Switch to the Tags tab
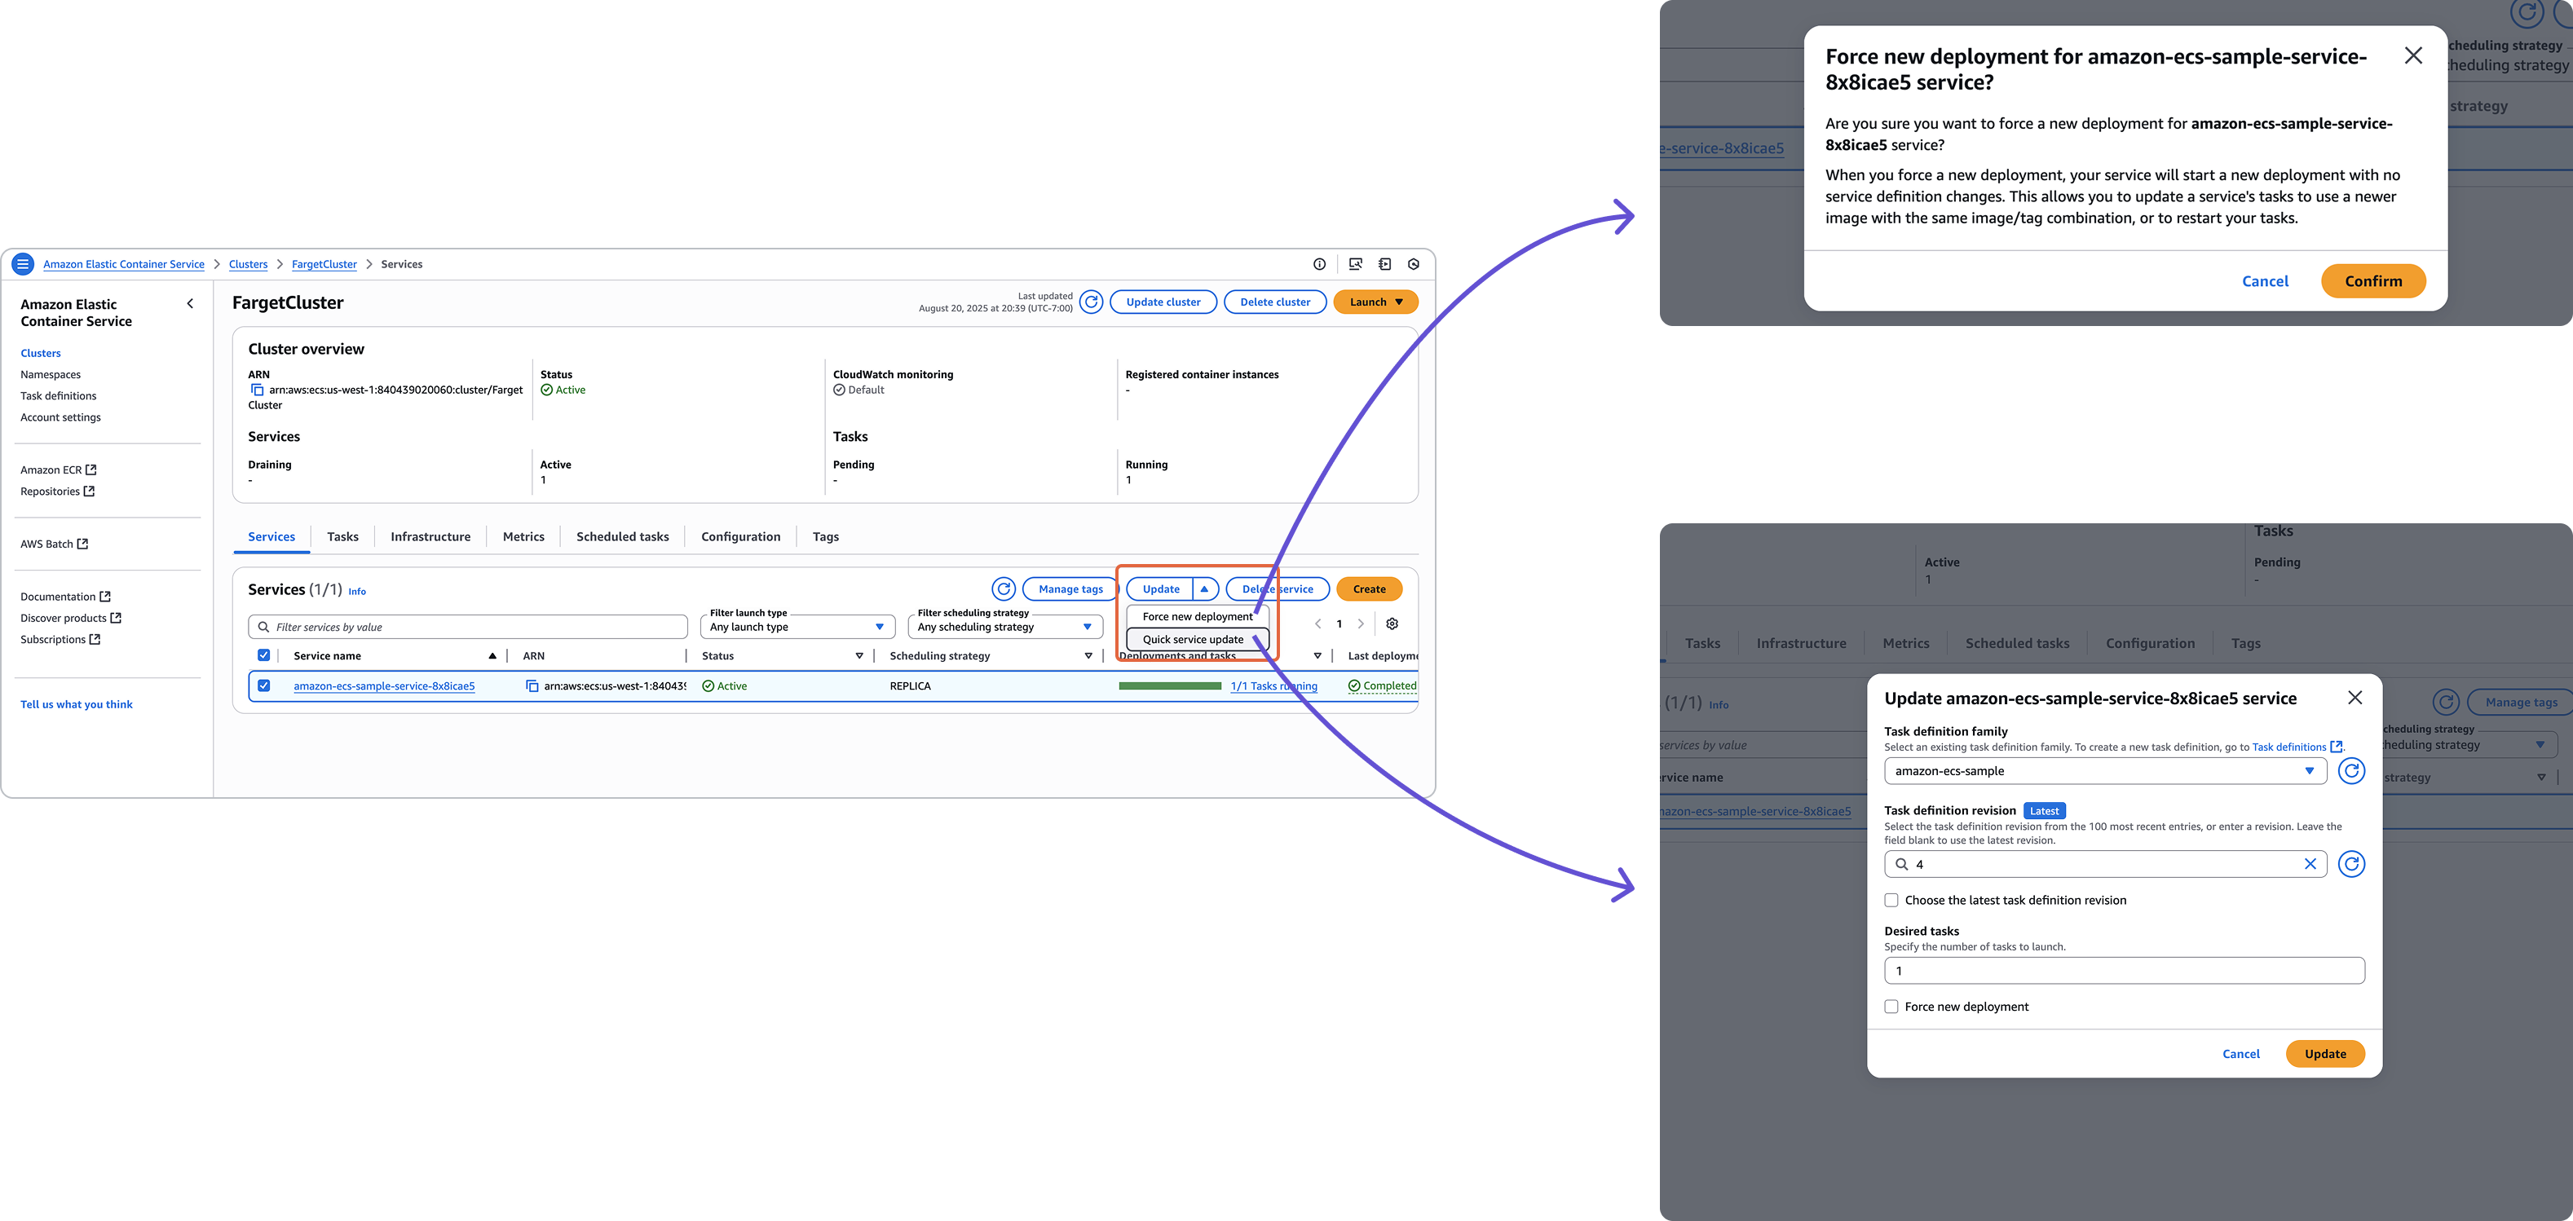This screenshot has width=2573, height=1221. point(825,537)
